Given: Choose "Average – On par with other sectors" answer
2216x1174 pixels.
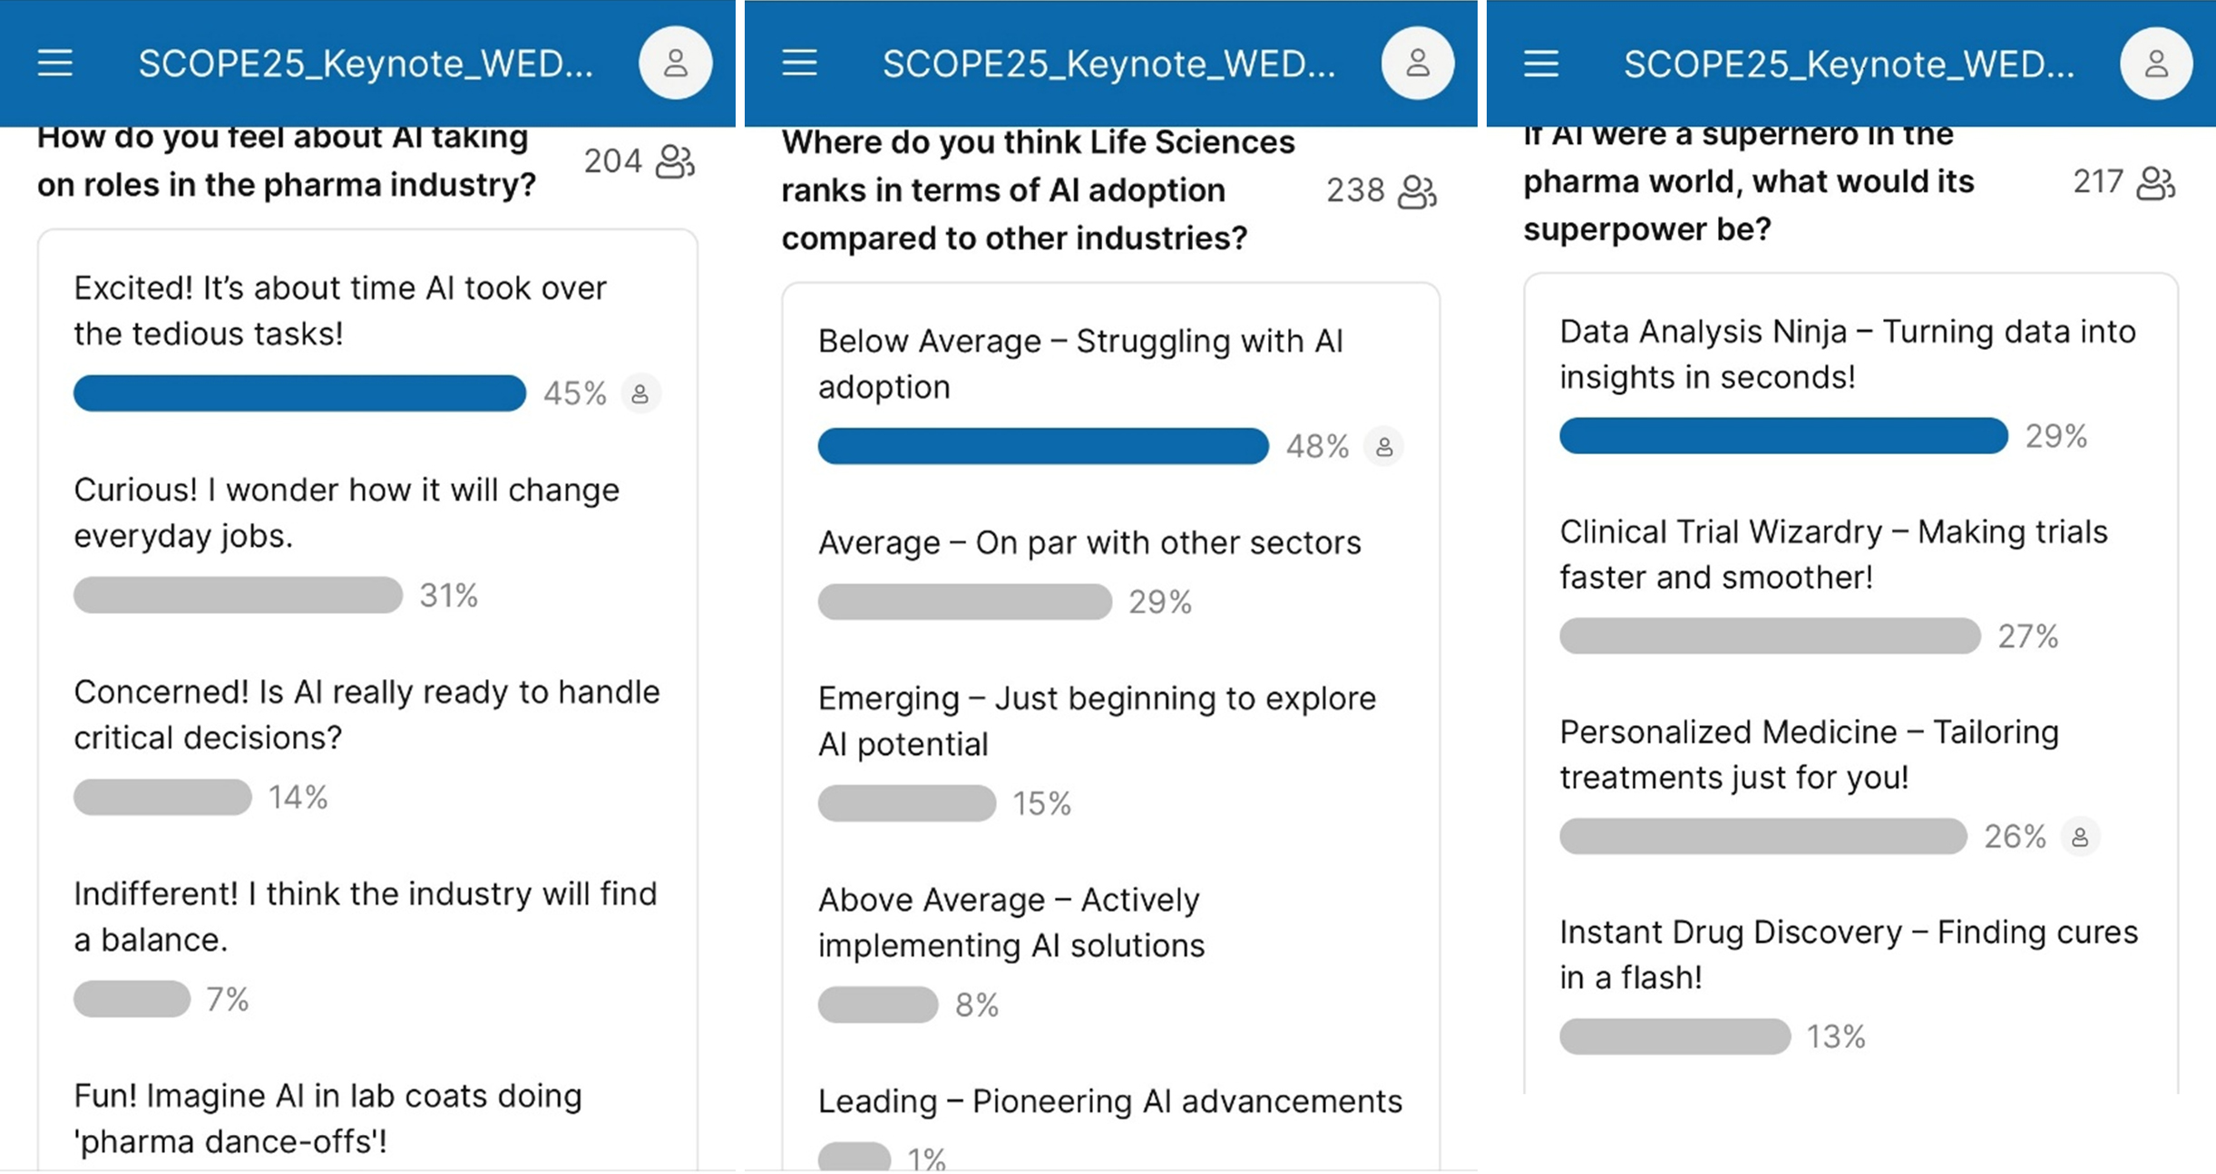Looking at the screenshot, I should (x=1088, y=543).
